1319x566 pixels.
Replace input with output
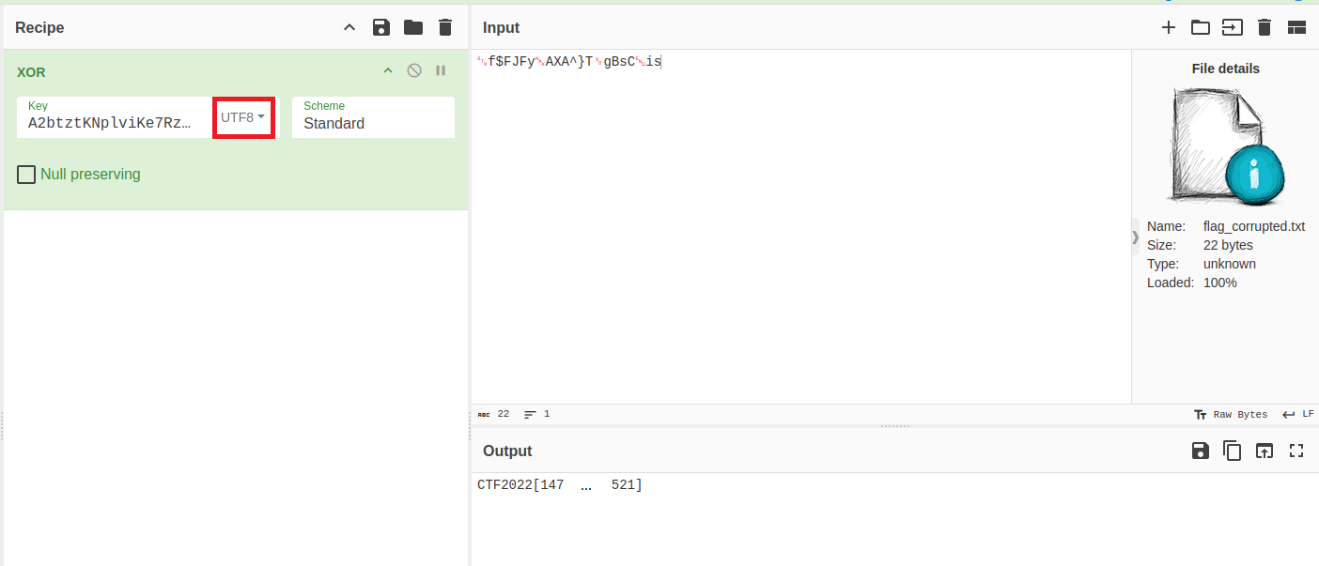tap(1265, 451)
